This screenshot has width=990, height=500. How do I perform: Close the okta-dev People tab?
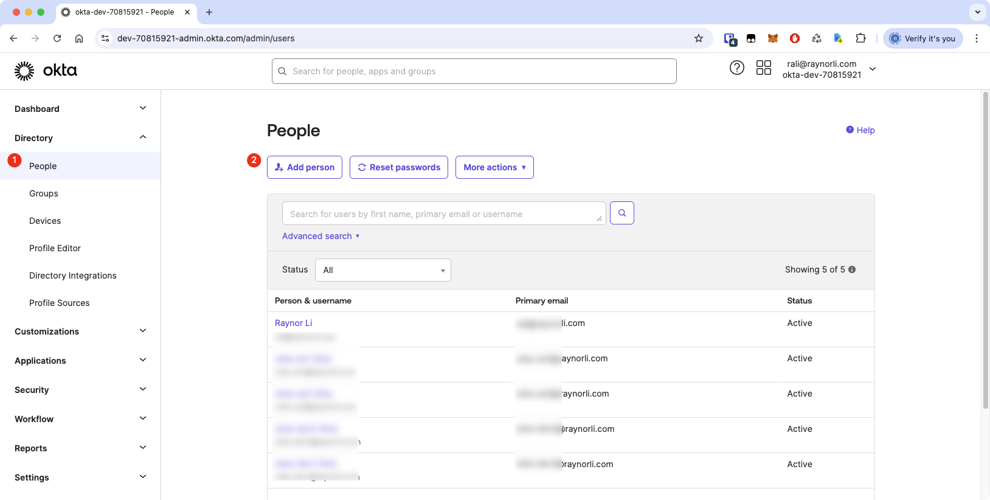(187, 12)
